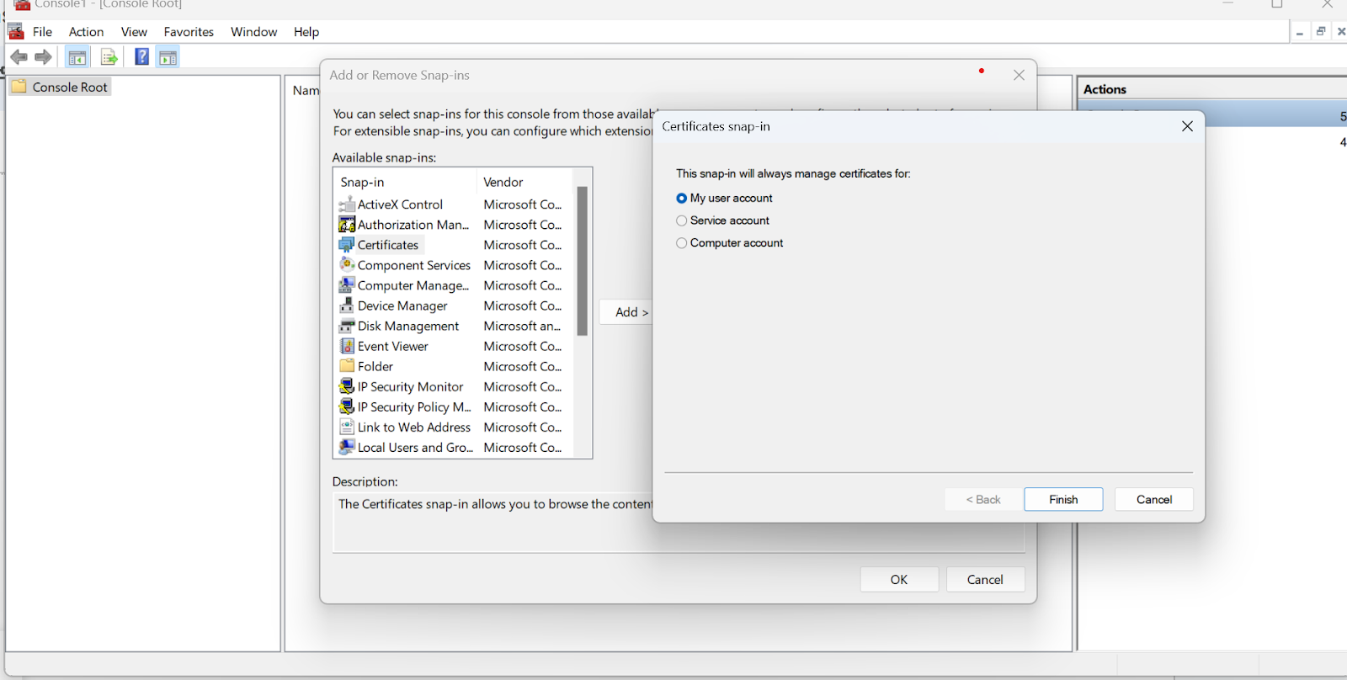Select the Local Users and Groups snap-in icon
The width and height of the screenshot is (1347, 680).
point(347,447)
